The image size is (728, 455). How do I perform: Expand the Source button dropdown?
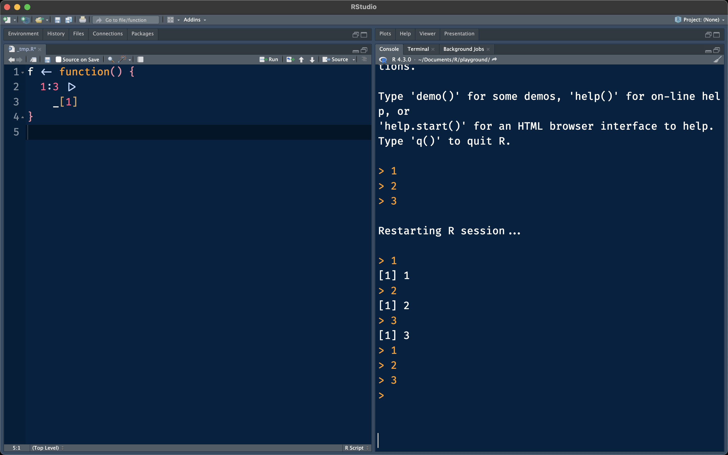(354, 59)
